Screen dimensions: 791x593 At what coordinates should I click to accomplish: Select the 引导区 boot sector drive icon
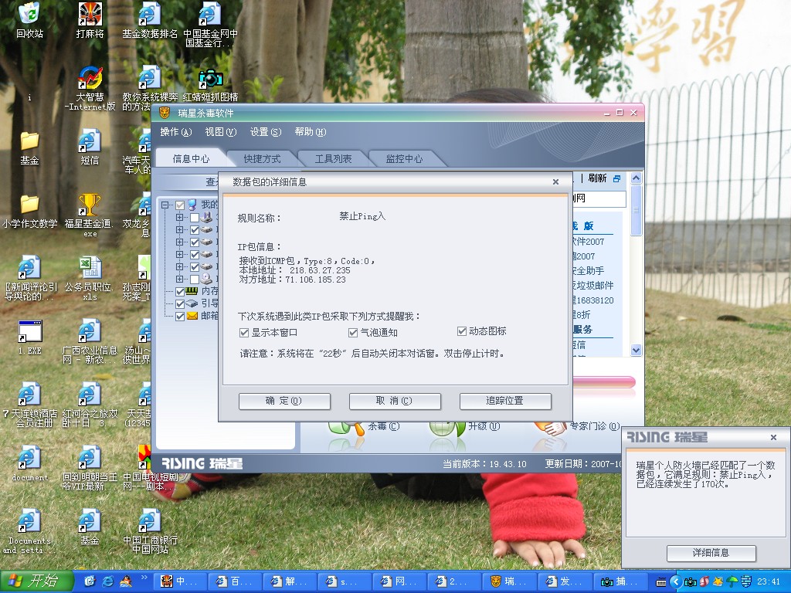tap(192, 303)
